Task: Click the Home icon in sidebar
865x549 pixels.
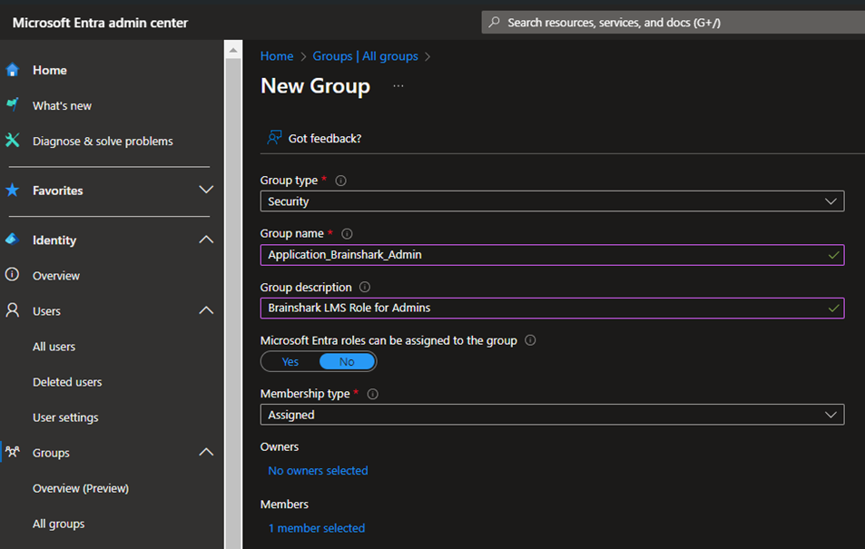Action: pos(12,70)
